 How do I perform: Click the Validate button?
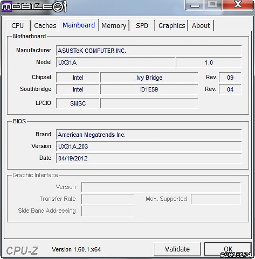[x=177, y=249]
